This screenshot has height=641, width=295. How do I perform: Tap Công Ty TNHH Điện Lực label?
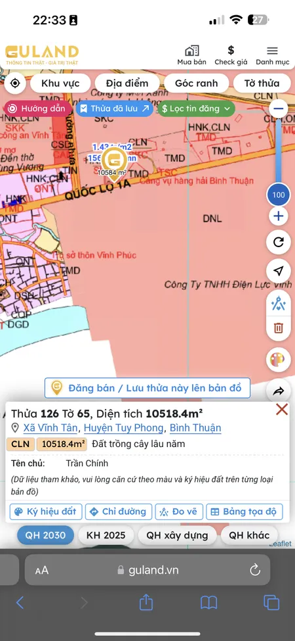click(x=228, y=285)
